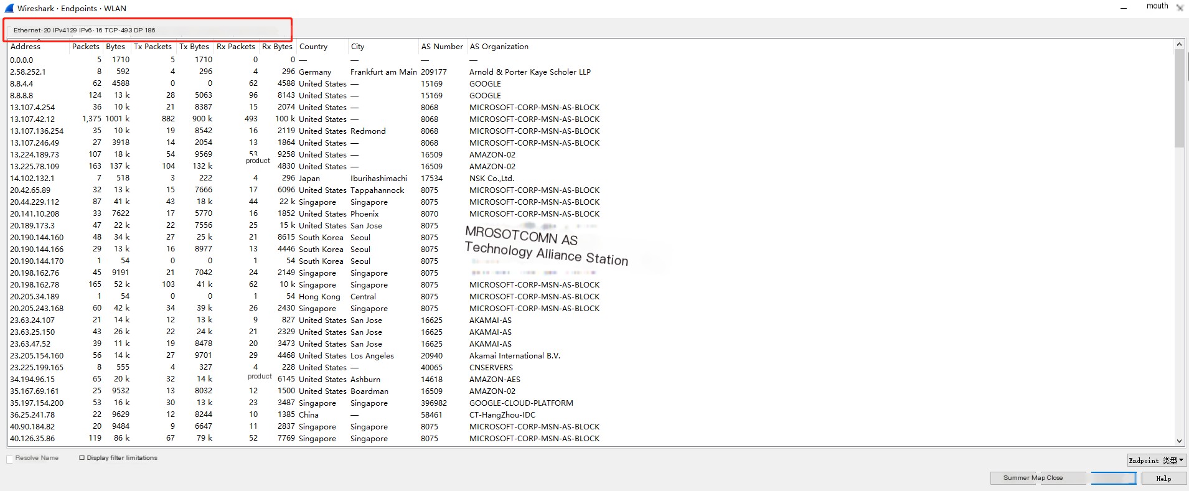The height and width of the screenshot is (491, 1189).
Task: Select the endpoint row 2.58.252.1
Action: tap(590, 72)
